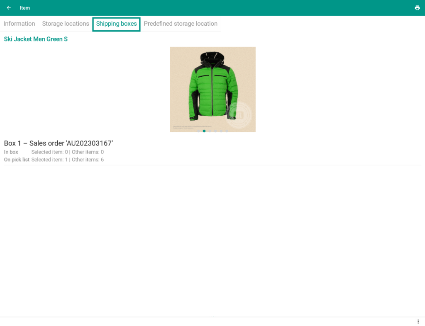Switch to the Information tab
This screenshot has height=326, width=425.
tap(19, 24)
